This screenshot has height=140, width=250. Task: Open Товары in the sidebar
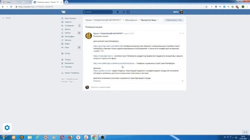(68, 59)
